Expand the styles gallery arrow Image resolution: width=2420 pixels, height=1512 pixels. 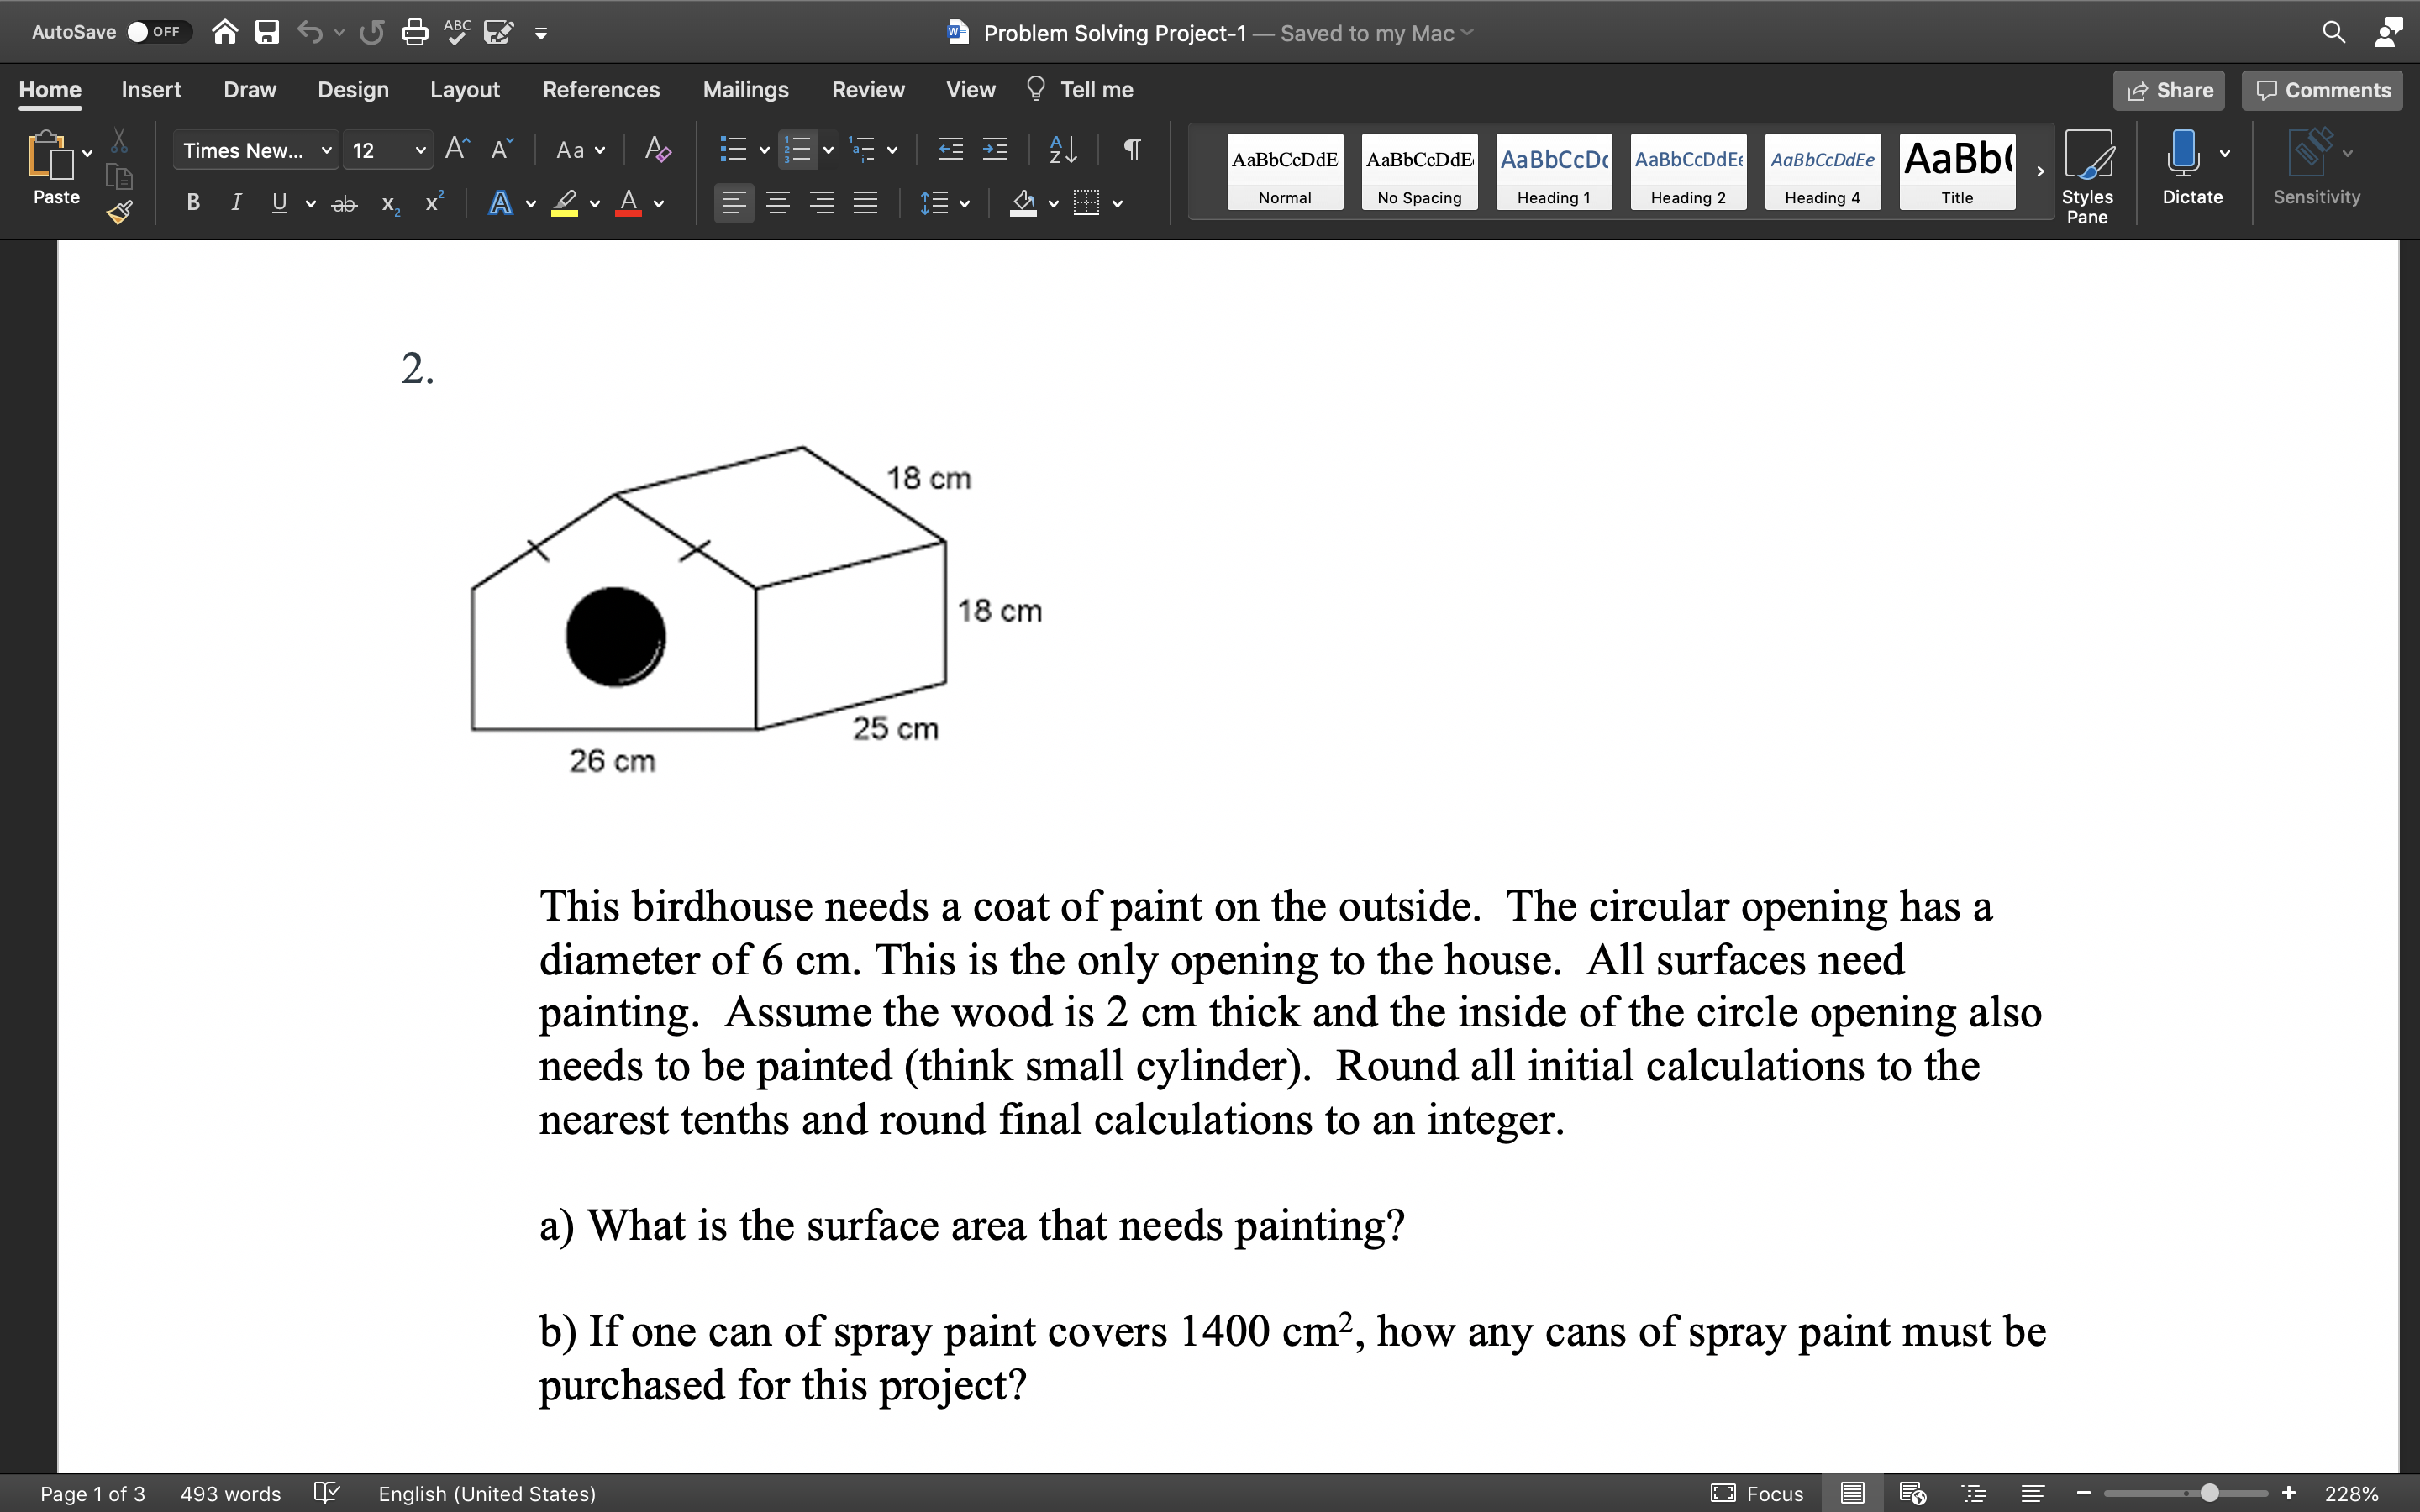[x=2040, y=171]
